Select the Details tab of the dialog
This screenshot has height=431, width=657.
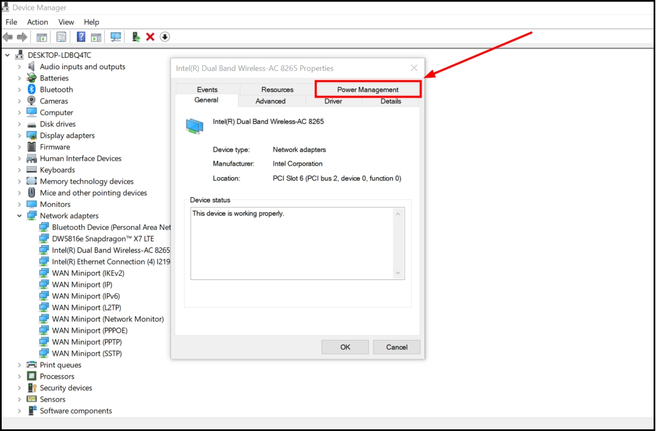click(x=391, y=101)
